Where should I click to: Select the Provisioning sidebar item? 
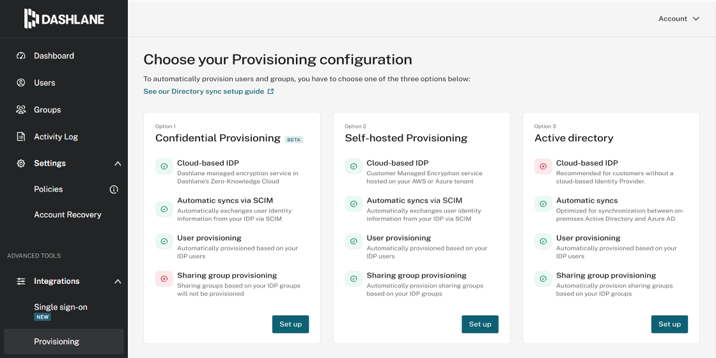64,341
